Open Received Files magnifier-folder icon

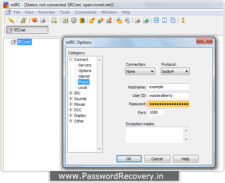[x=119, y=20]
